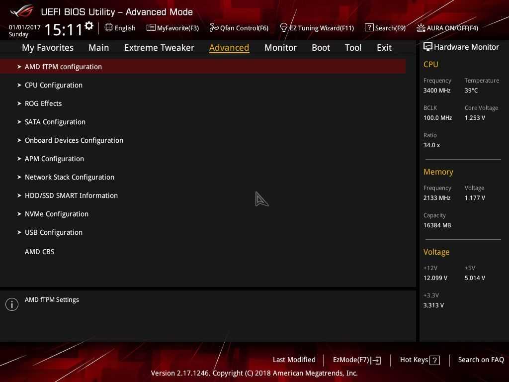Open MyFavorite(F3) from the toolbar
Viewport: 509px width, 382px height.
172,28
